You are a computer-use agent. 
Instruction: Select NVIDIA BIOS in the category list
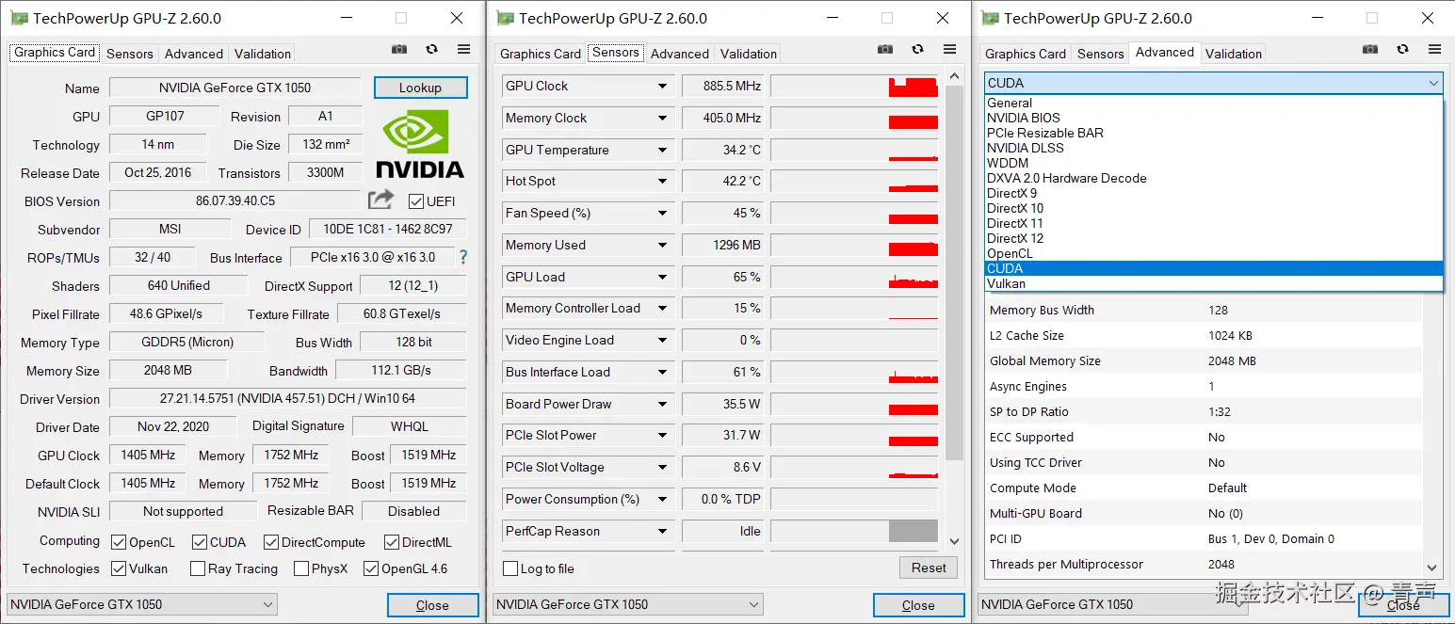pyautogui.click(x=1214, y=118)
